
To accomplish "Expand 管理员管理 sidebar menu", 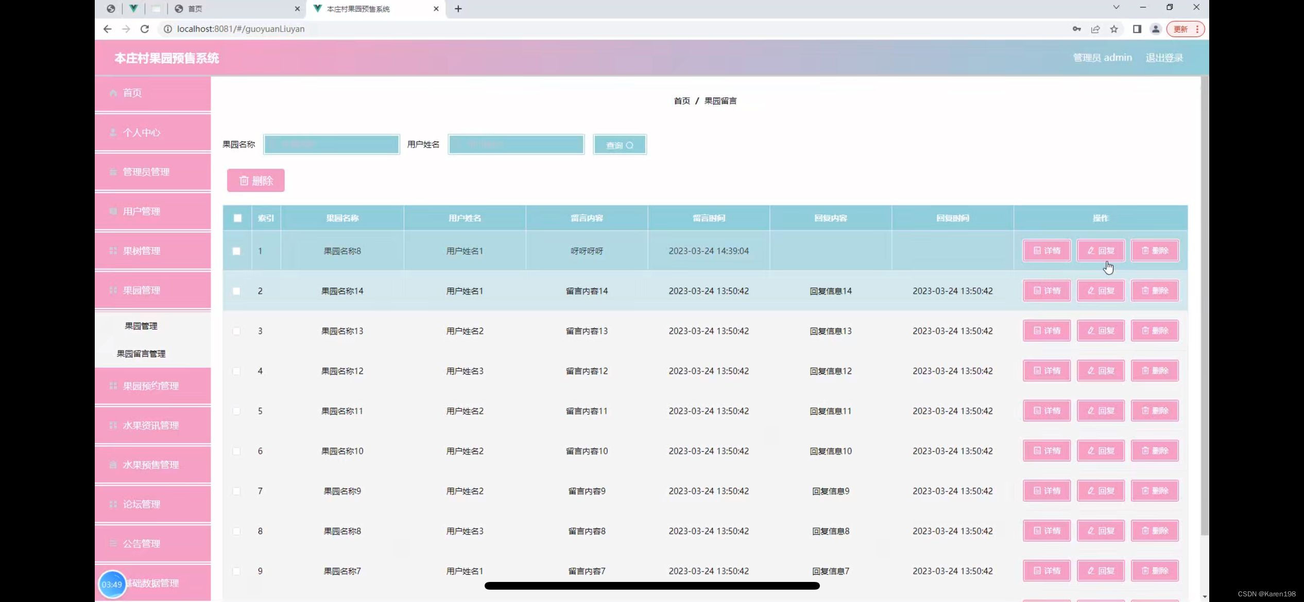I will 152,172.
